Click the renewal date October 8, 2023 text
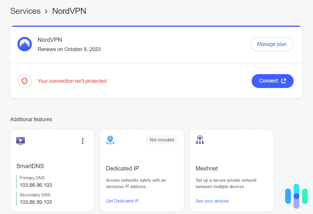Image resolution: width=313 pixels, height=214 pixels. (69, 49)
